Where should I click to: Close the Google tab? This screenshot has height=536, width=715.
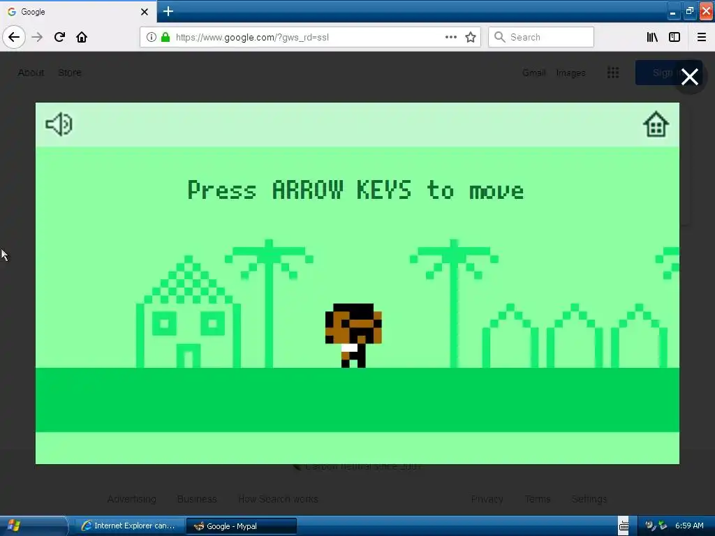tap(144, 12)
